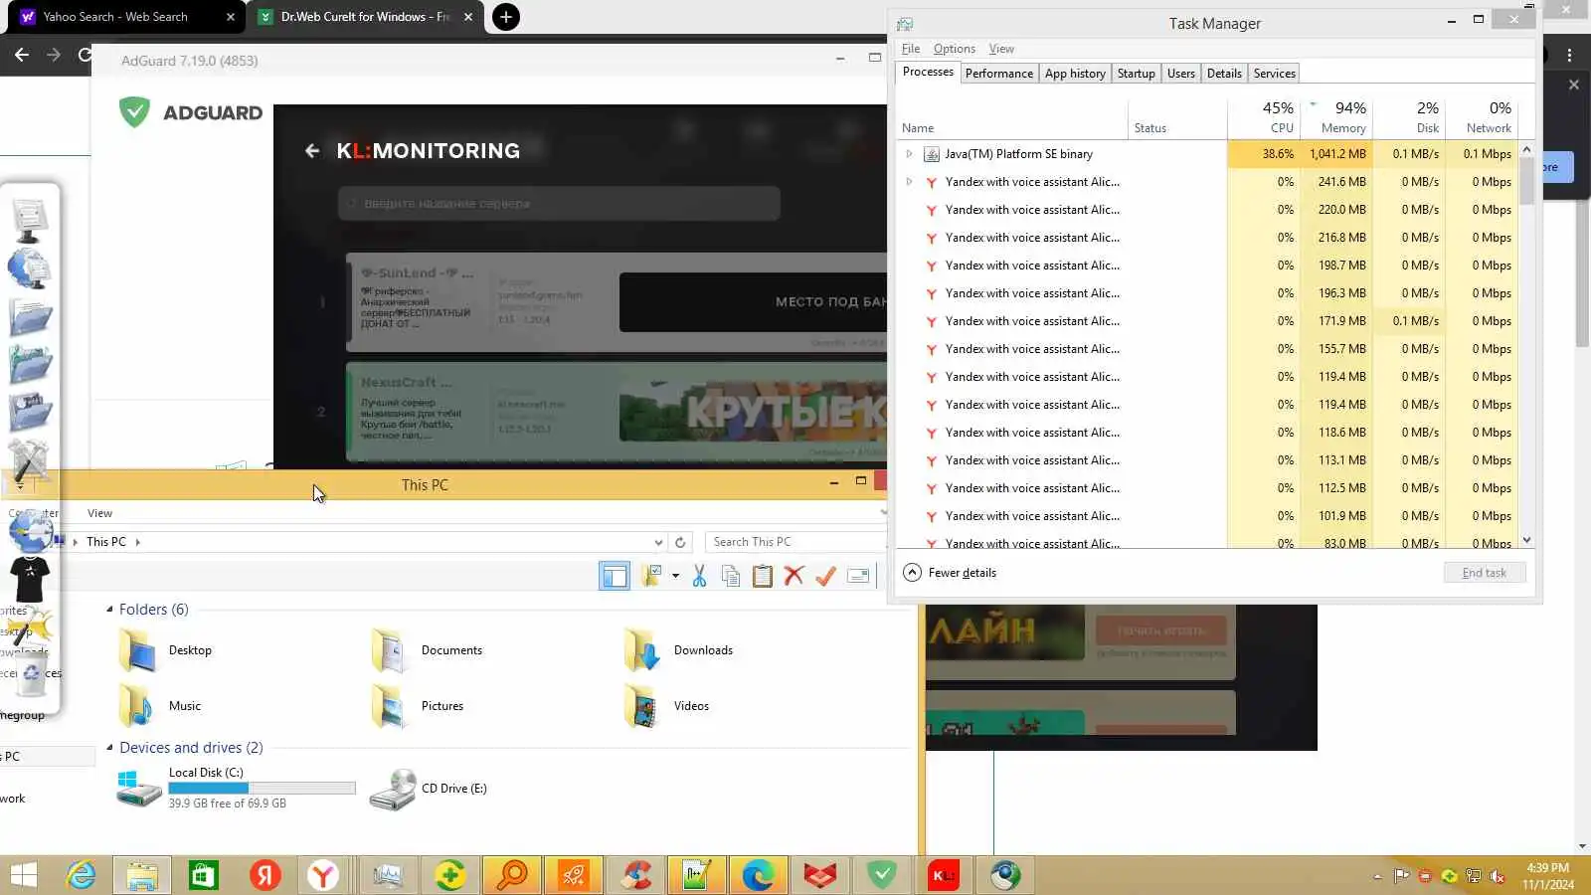Open a new browser tab with plus button
Screen dimensions: 1591x895
(505, 17)
